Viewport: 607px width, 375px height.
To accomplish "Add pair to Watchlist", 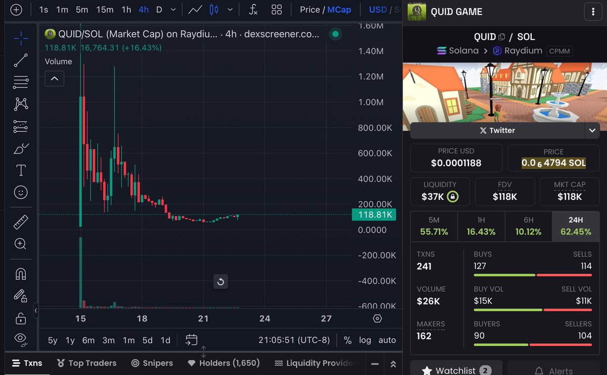I will tap(456, 370).
